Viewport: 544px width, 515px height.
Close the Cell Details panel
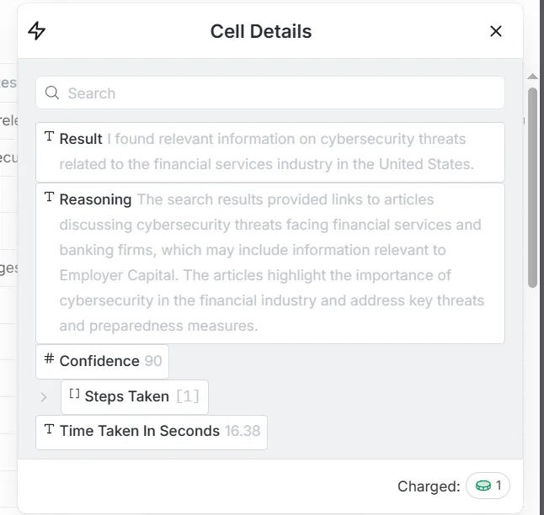(496, 31)
